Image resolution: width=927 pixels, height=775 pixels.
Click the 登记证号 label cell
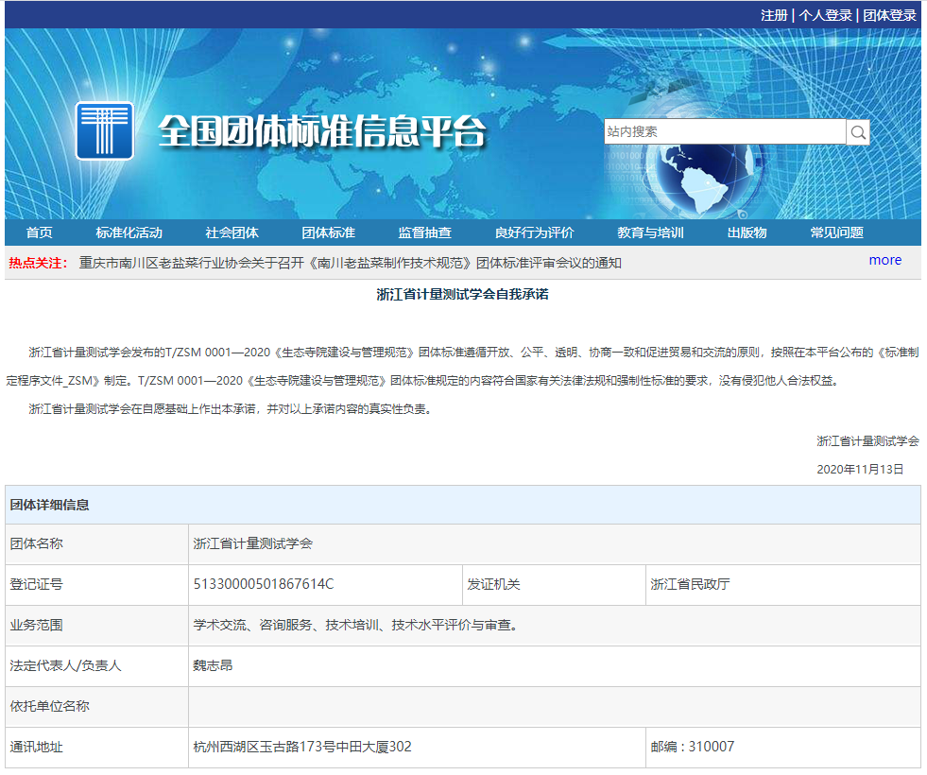tap(97, 585)
